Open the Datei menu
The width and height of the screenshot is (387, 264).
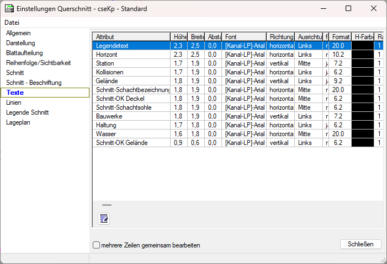coord(12,23)
